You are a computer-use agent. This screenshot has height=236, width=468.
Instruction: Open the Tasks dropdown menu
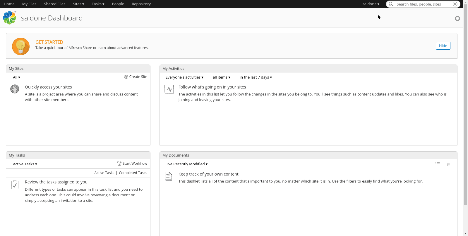pos(98,4)
